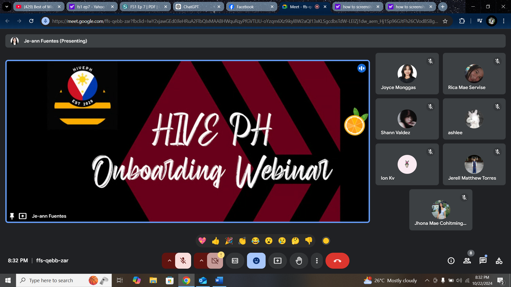Switch to fs1 ep7 Yahoo tab
The width and height of the screenshot is (511, 287).
pyautogui.click(x=92, y=7)
